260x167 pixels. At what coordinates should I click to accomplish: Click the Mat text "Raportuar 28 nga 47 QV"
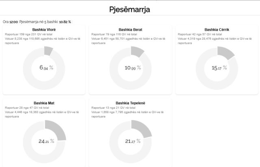(x=23, y=108)
